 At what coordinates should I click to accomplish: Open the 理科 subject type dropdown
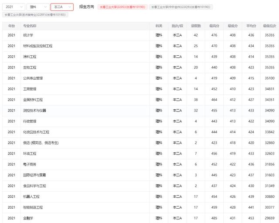(x=38, y=7)
